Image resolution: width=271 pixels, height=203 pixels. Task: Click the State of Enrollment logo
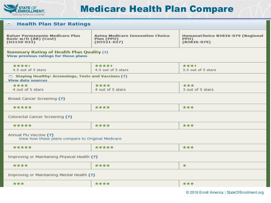point(24,10)
